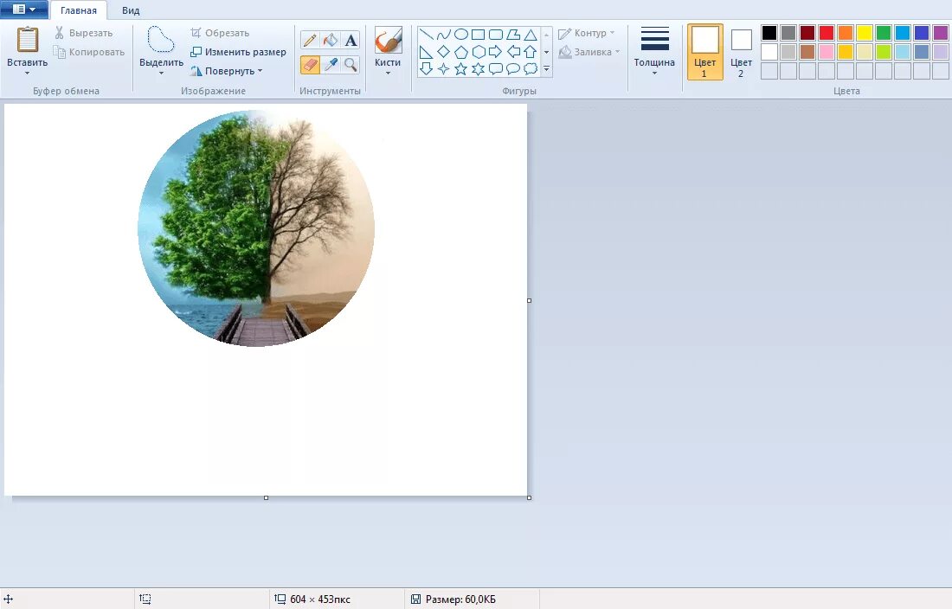Choose the Down arrow shape
Image resolution: width=952 pixels, height=609 pixels.
(426, 69)
